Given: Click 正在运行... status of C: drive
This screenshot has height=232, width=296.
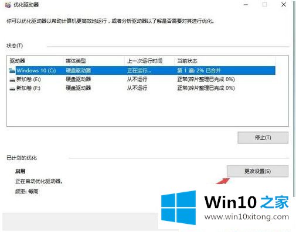Looking at the screenshot, I should click(139, 71).
